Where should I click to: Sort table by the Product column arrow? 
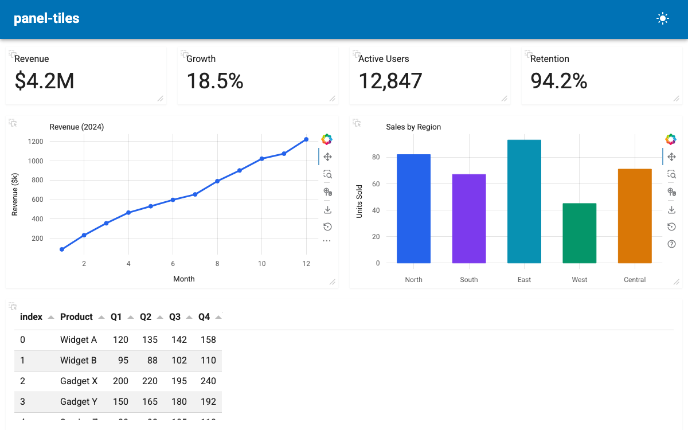(101, 318)
